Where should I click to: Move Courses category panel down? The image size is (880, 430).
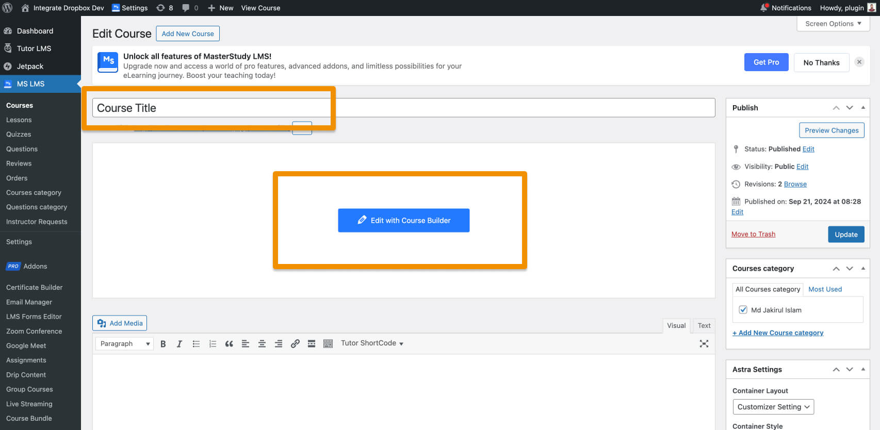click(x=850, y=269)
